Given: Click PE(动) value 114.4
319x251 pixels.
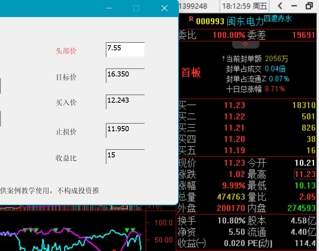Looking at the screenshot, I should pos(306,243).
